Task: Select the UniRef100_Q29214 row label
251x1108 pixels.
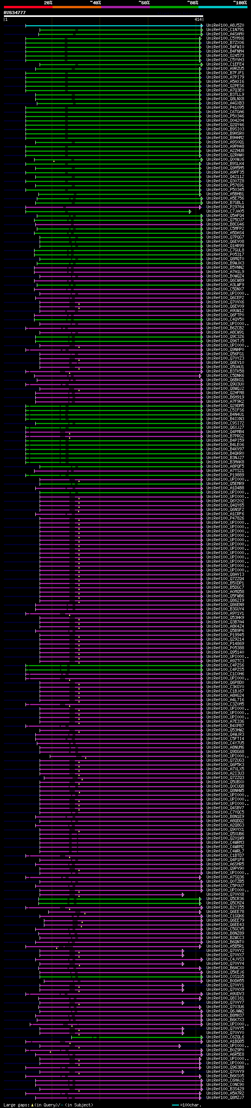Action: [x=225, y=639]
